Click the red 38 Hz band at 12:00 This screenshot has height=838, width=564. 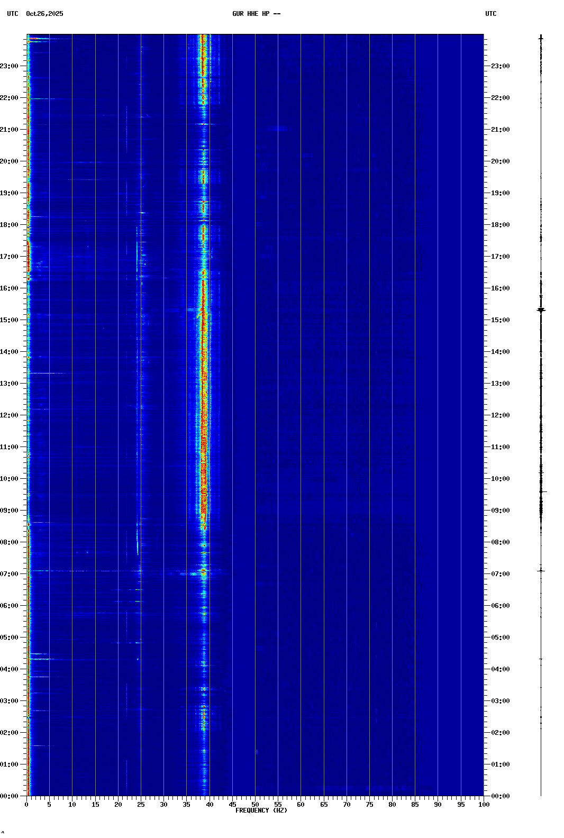[x=204, y=415]
